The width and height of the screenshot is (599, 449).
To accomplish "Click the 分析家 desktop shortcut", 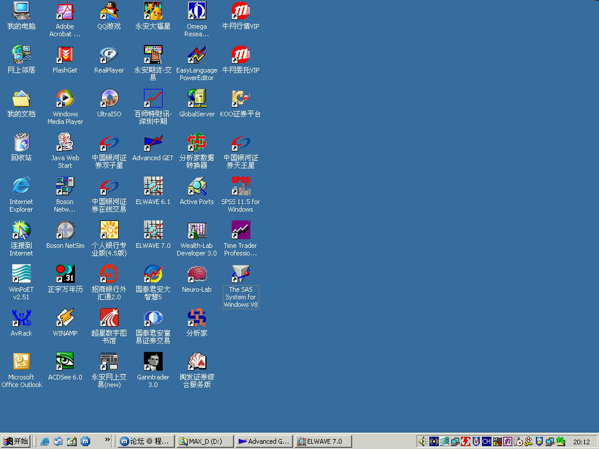I will [x=197, y=318].
